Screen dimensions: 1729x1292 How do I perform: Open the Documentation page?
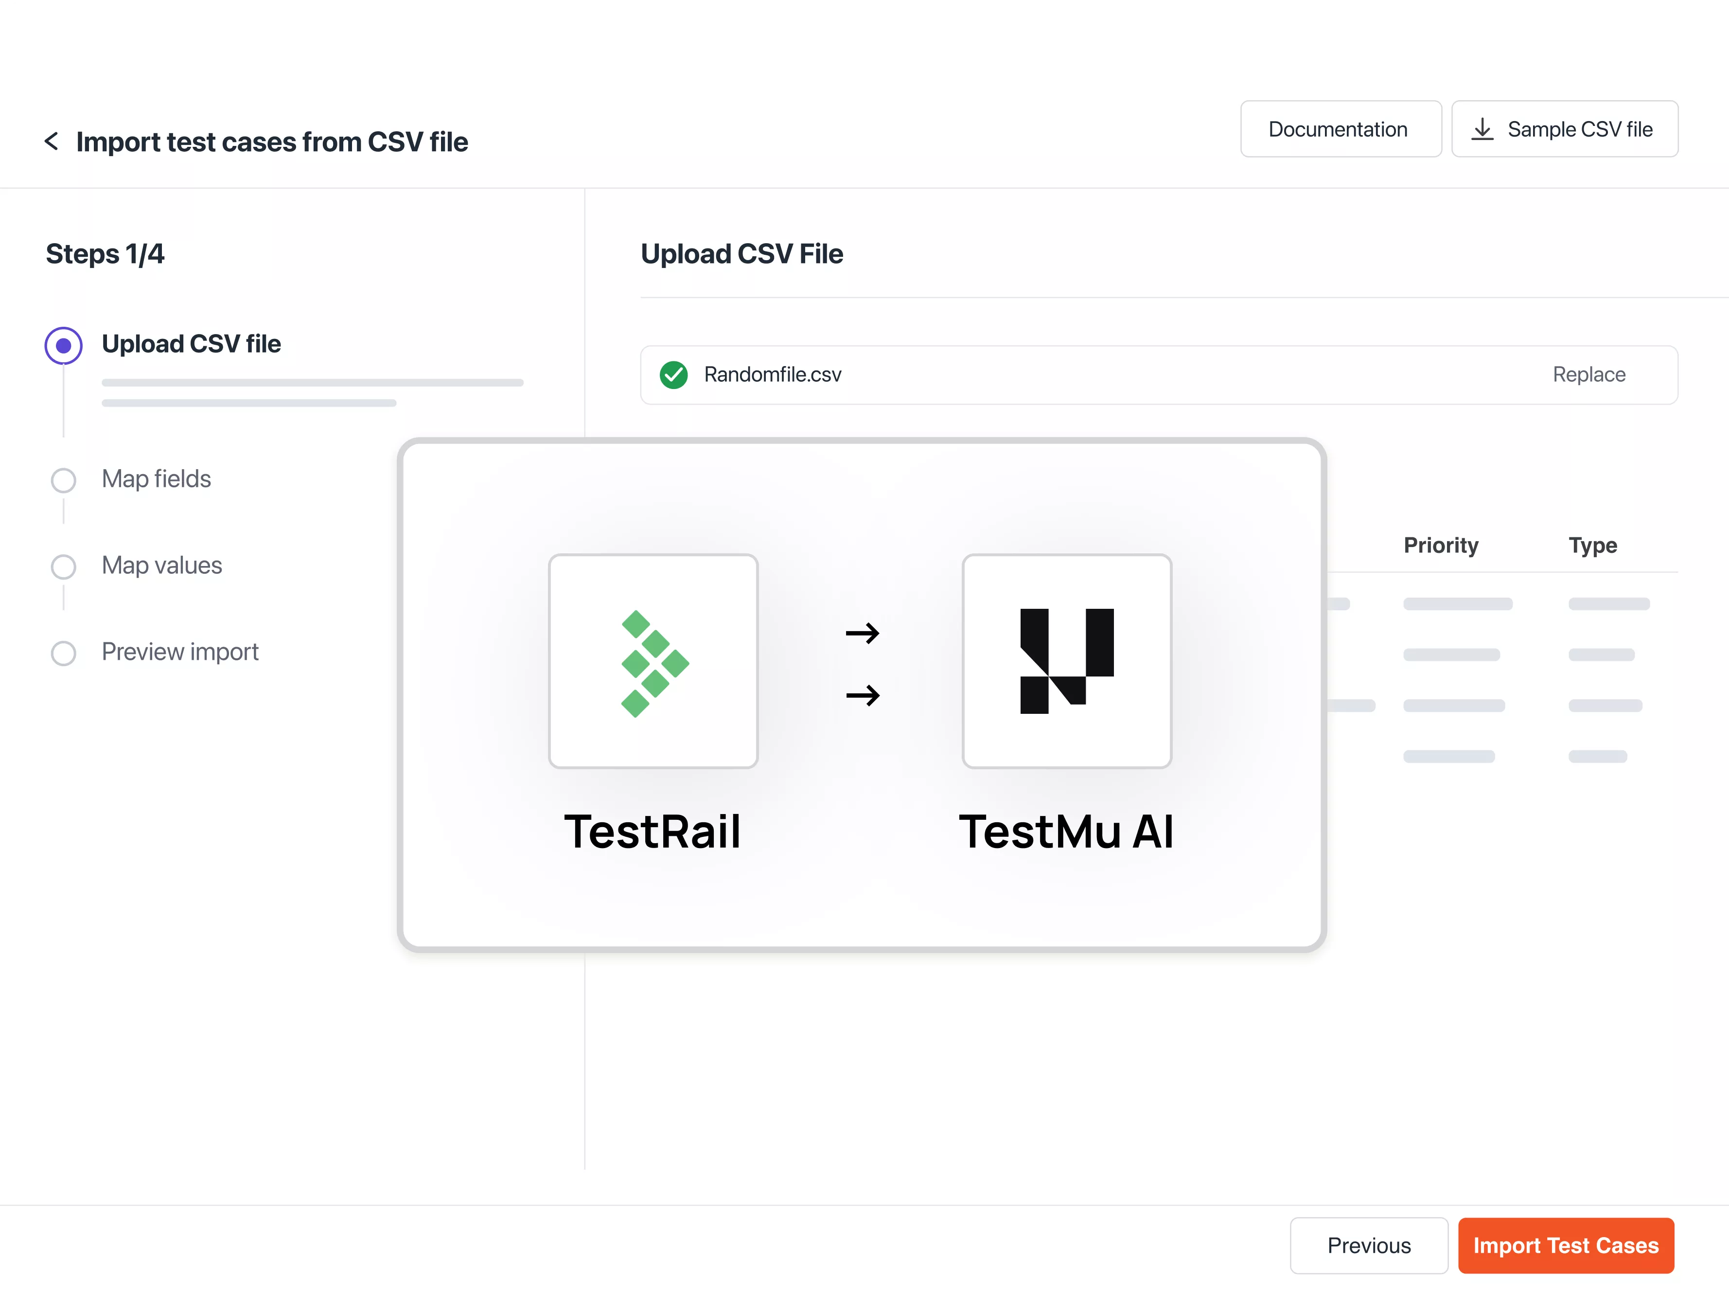[x=1341, y=129]
